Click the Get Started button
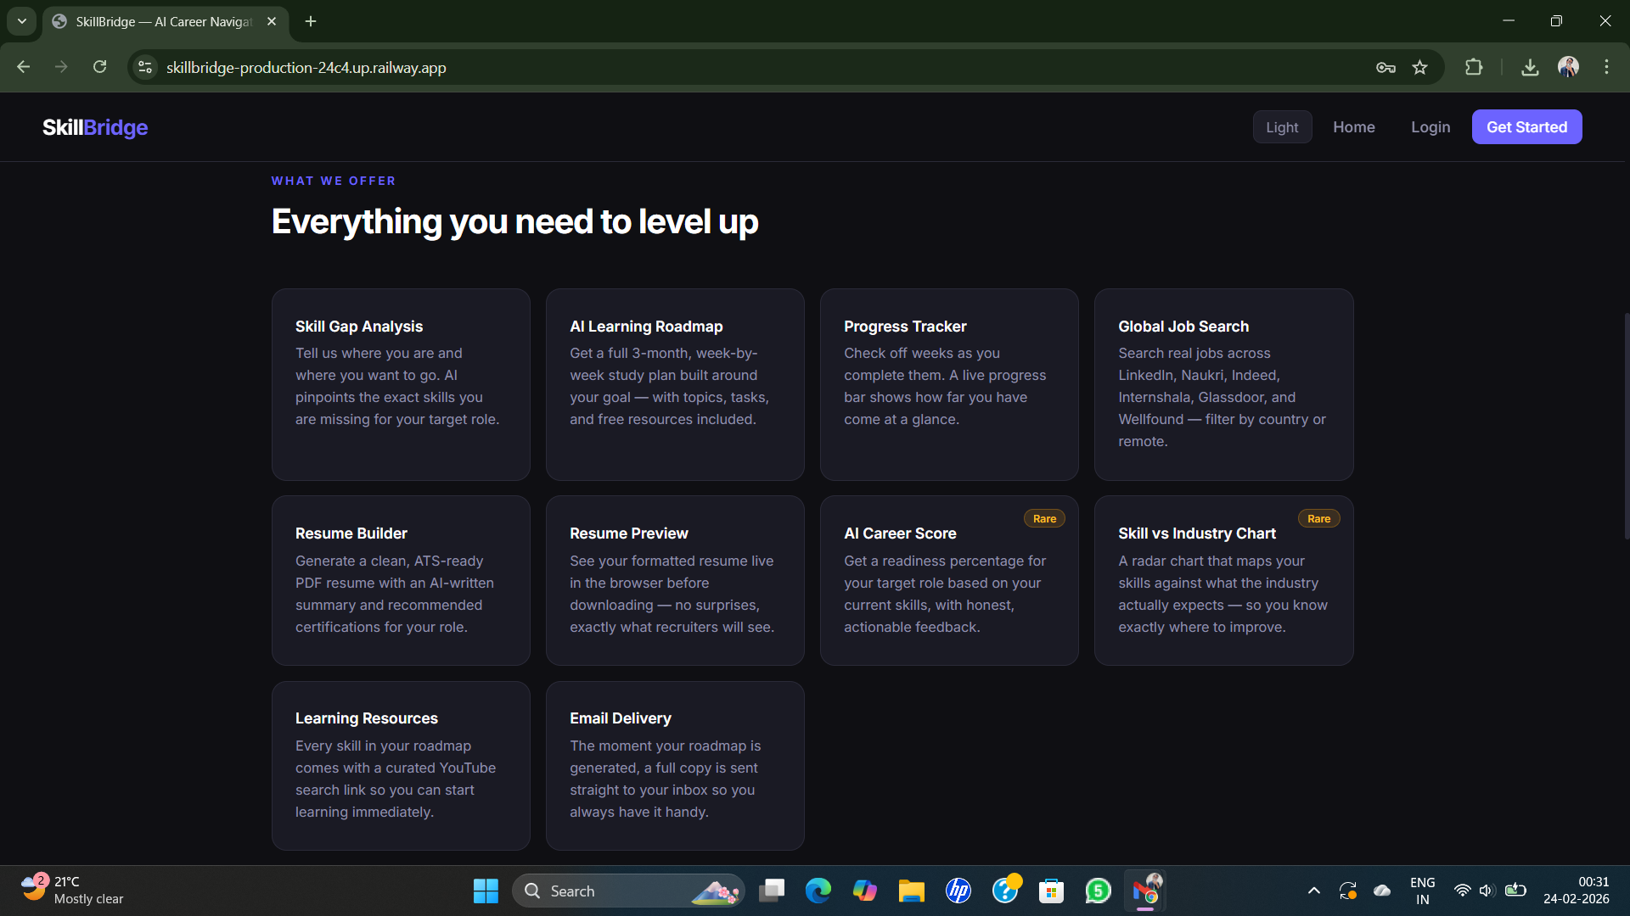 tap(1526, 127)
